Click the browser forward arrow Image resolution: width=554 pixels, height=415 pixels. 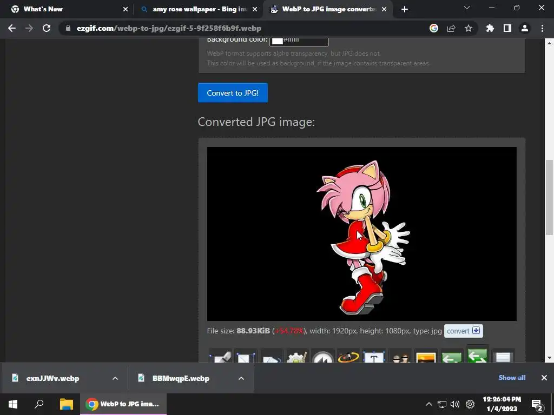[29, 28]
